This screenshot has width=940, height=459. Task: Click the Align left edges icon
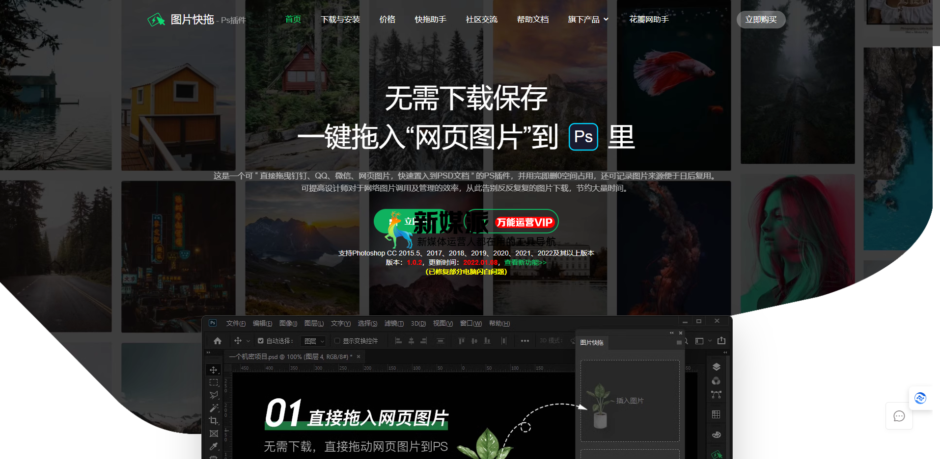click(398, 341)
